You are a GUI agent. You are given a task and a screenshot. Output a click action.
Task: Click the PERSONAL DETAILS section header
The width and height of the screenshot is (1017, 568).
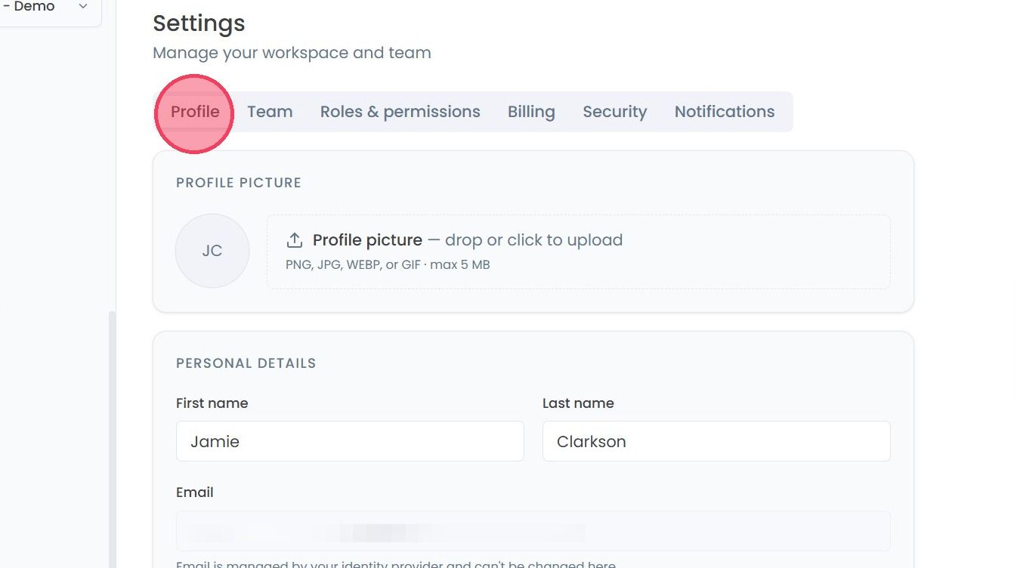click(x=246, y=363)
